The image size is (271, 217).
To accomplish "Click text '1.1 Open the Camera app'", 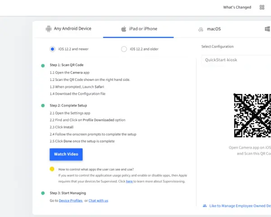I will pos(70,72).
